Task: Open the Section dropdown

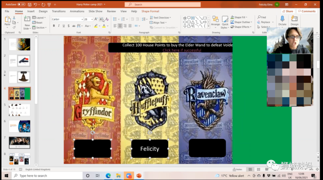Action: [x=39, y=28]
